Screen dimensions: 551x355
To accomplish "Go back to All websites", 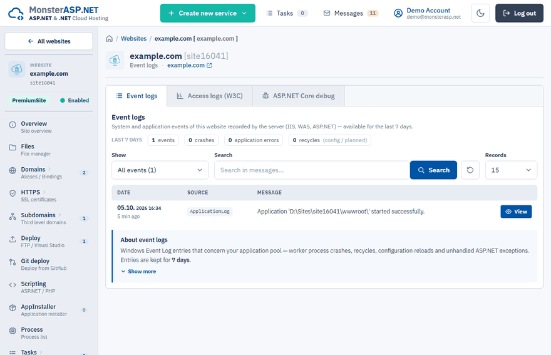I will click(x=49, y=41).
